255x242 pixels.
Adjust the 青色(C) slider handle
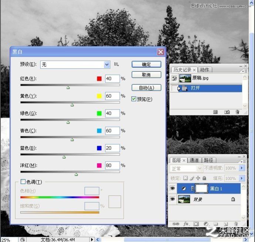coord(72,140)
